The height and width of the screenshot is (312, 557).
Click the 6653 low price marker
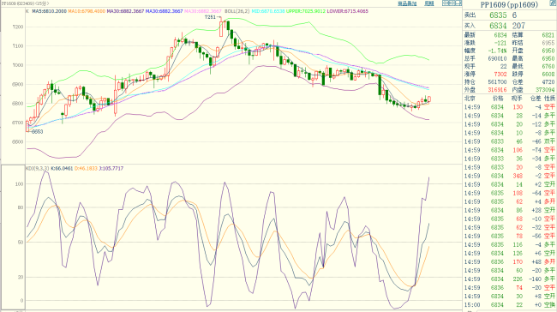point(37,132)
